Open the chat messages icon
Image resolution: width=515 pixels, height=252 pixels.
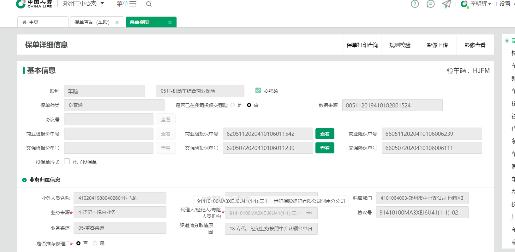tap(430, 4)
